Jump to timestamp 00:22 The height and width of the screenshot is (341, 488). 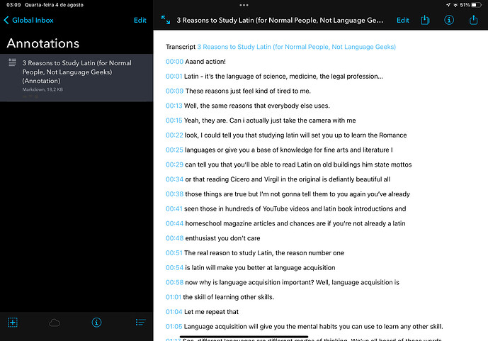175,135
